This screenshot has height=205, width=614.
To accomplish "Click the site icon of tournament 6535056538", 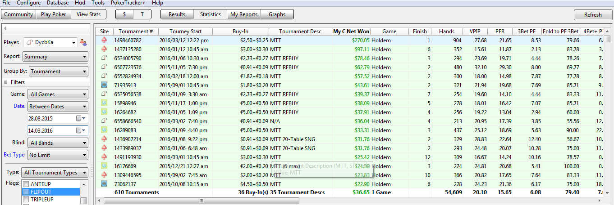I will click(x=104, y=94).
